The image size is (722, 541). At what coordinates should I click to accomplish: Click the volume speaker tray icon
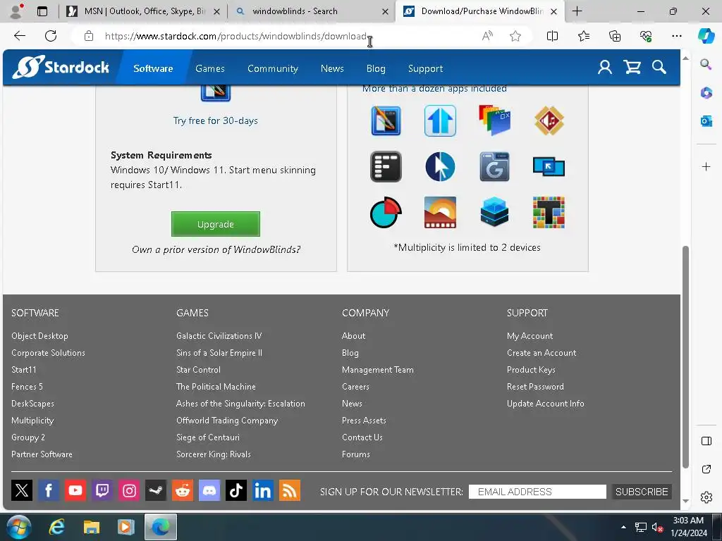pos(657,527)
